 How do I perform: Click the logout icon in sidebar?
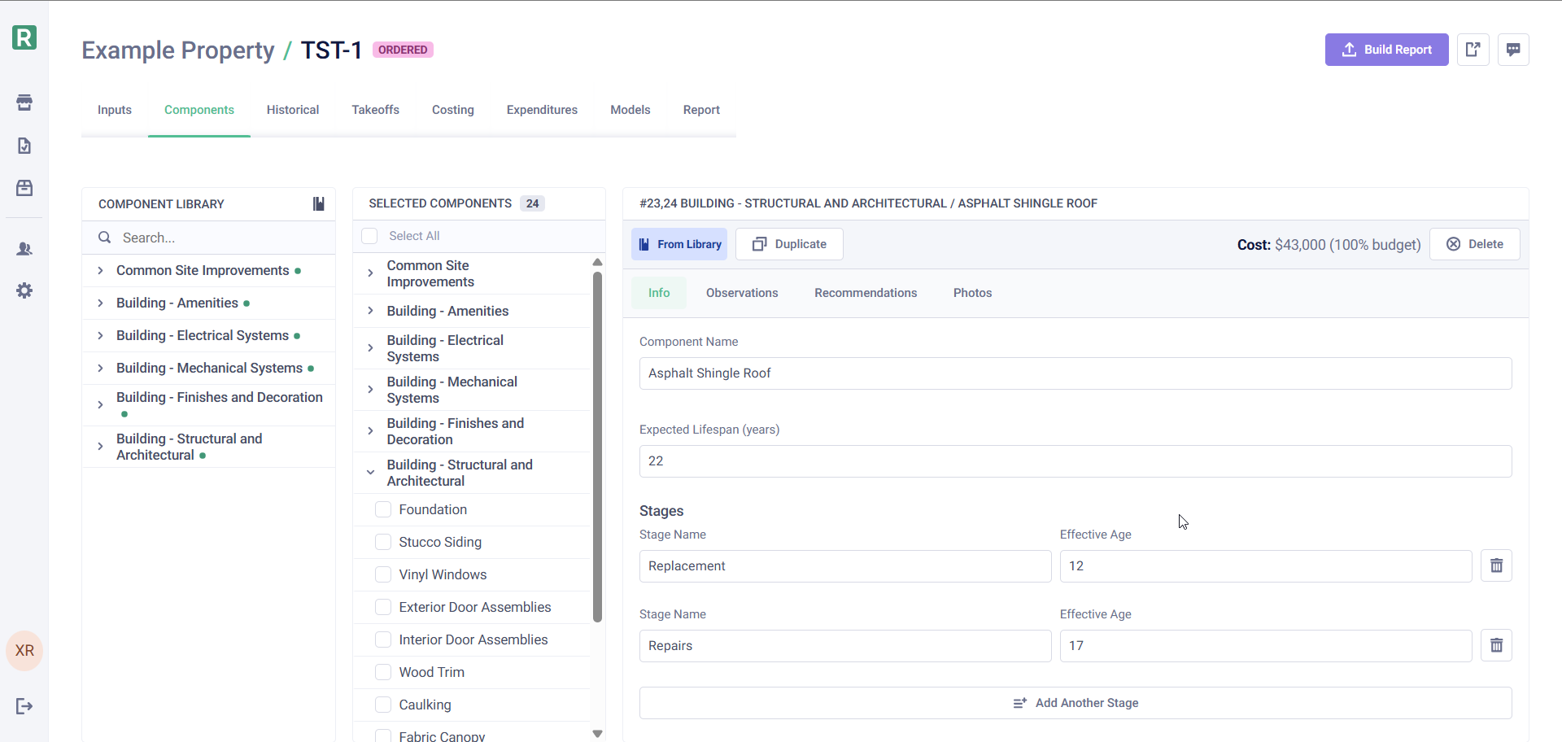(x=24, y=706)
